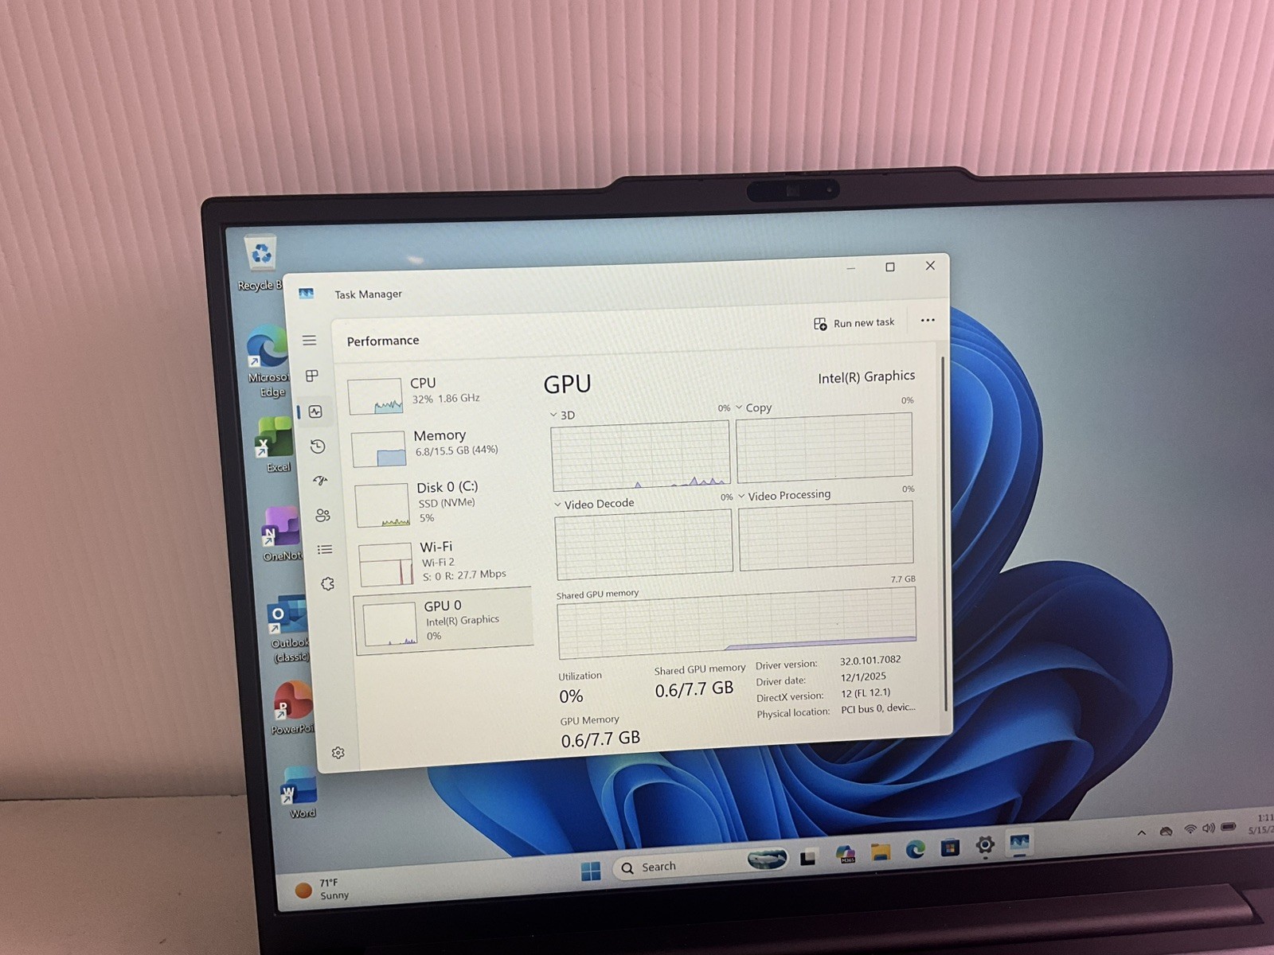Click the battery tray icon
This screenshot has width=1274, height=955.
[x=1229, y=827]
